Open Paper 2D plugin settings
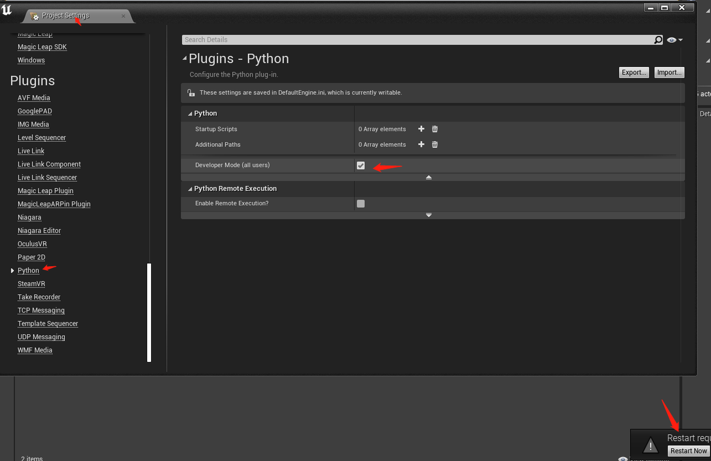 point(32,257)
